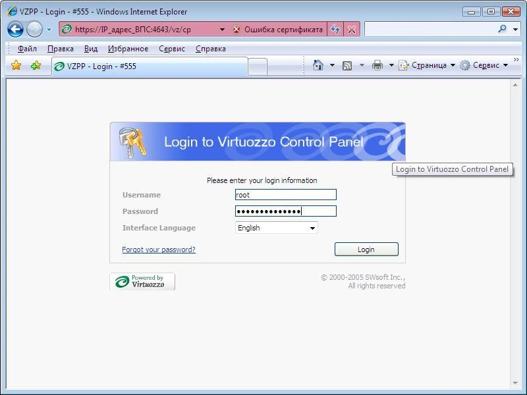Viewport: 527px width, 395px height.
Task: Refresh the page with the refresh icon
Action: point(335,30)
